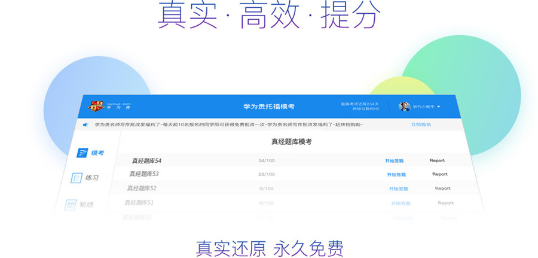View Report for 真经题库53
The image size is (538, 258).
pos(440,174)
